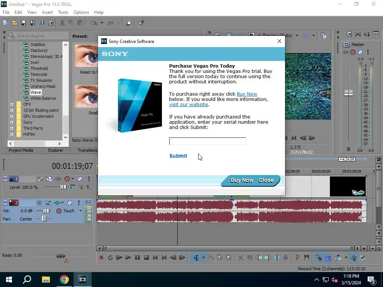Toggle Automatic Crossfades in the bottom toolbar
383x287 pixels.
pos(328,257)
